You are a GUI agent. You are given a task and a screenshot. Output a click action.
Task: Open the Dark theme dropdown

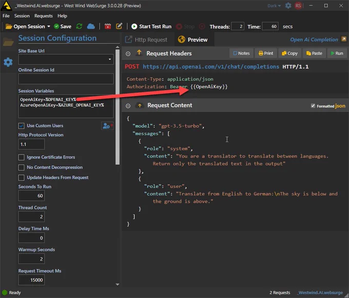tap(274, 6)
